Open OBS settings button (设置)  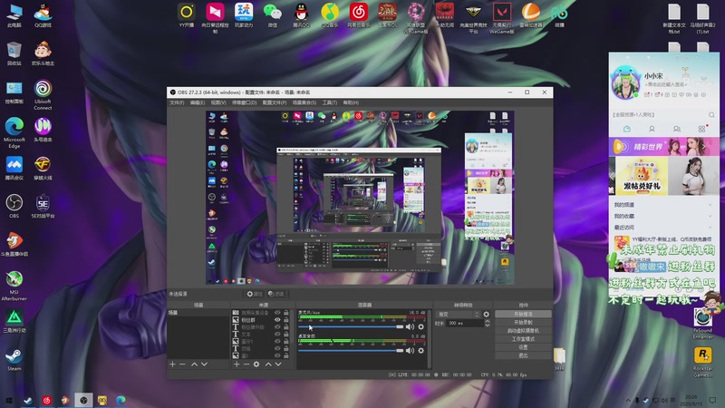(523, 347)
